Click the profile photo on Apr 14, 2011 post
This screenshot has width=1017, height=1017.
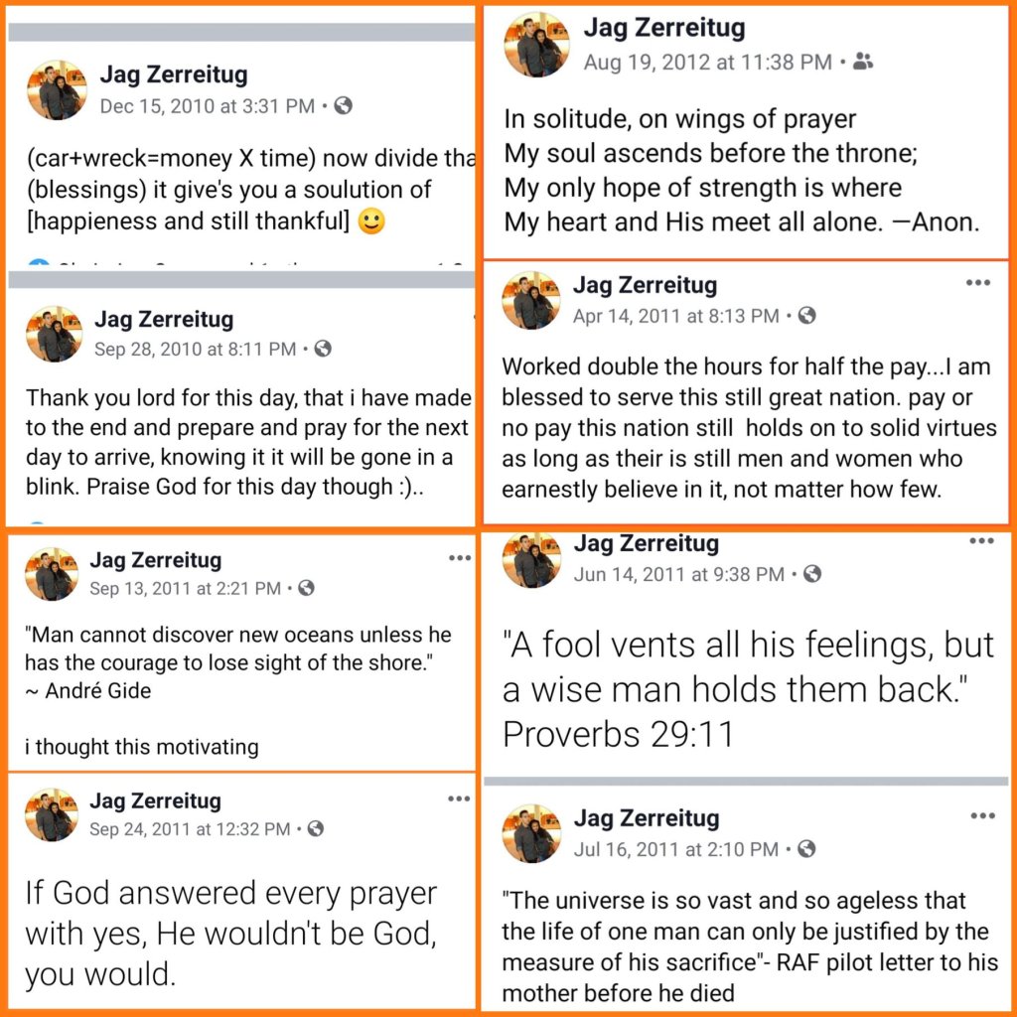click(x=530, y=300)
